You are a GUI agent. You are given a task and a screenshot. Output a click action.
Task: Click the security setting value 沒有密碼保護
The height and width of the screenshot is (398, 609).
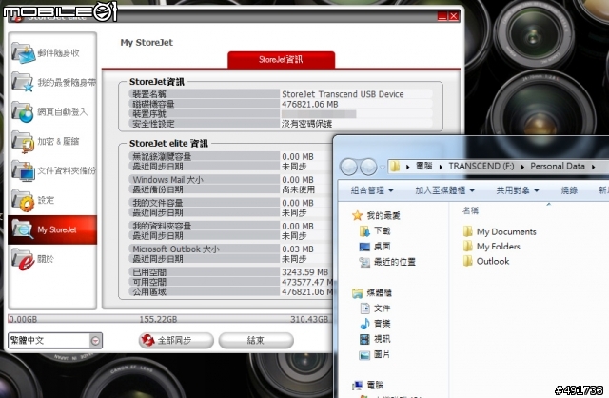coord(306,124)
